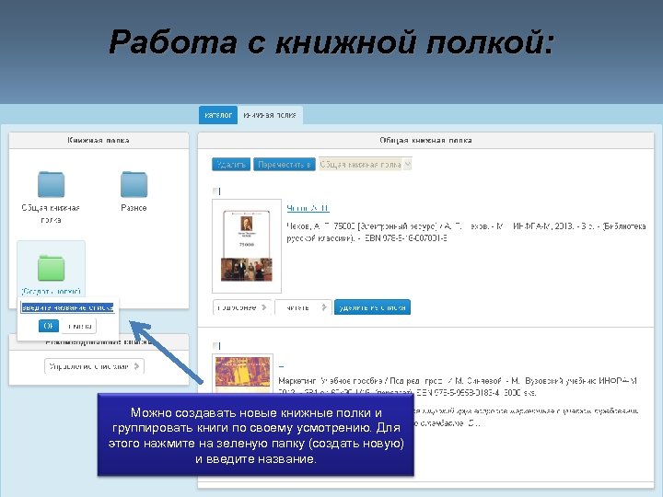The image size is (663, 497).
Task: Click the Маркетинг book description text
Action: [x=458, y=387]
